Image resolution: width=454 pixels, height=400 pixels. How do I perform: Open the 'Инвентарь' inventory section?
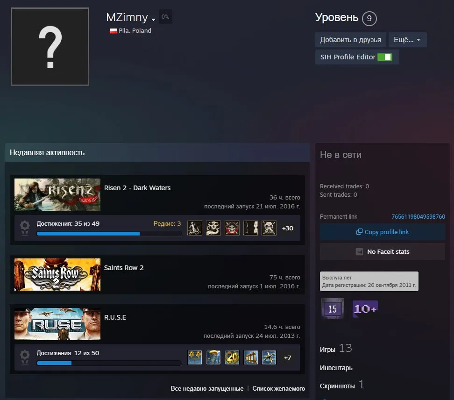[x=336, y=368]
